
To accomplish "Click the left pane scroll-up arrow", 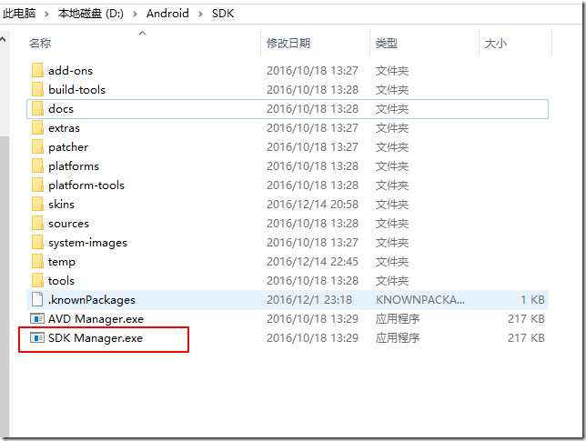I will click(4, 39).
